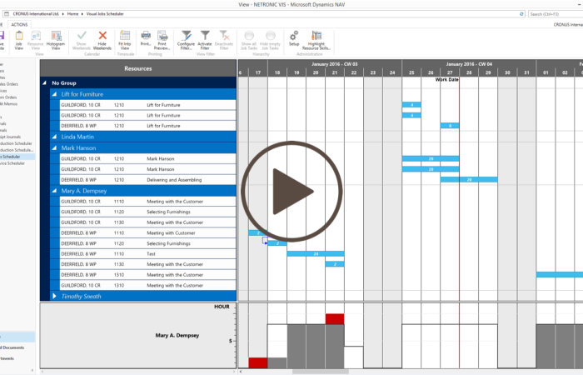Focus the Search field
Viewport: 583px width, 375px height.
(556, 14)
